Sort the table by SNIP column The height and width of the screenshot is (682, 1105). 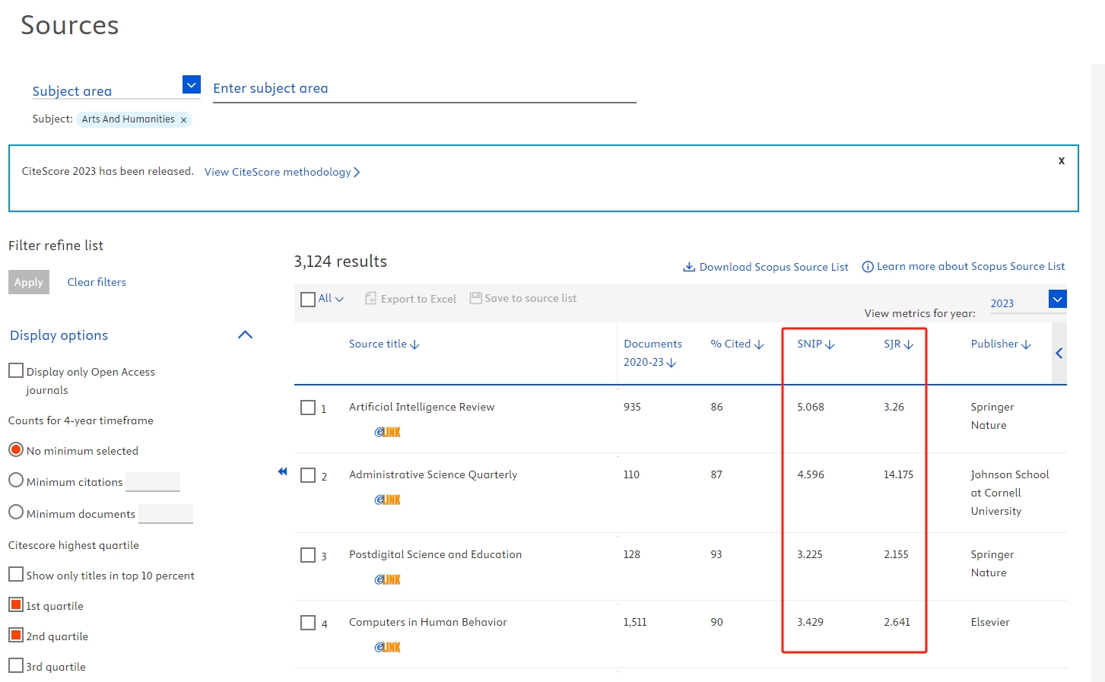(815, 344)
